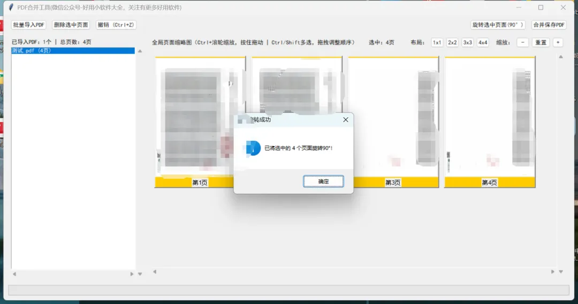Viewport: 578px width, 304px height.
Task: Select the 2x2 layout option
Action: tap(452, 42)
